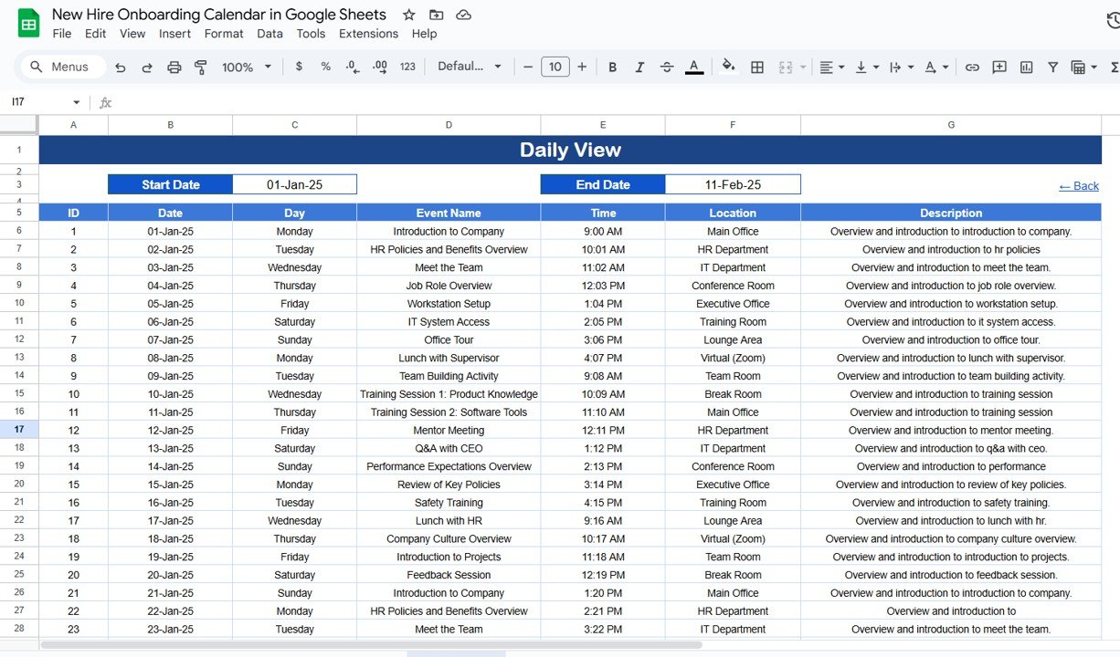The image size is (1120, 657).
Task: Open the text color picker
Action: [694, 67]
